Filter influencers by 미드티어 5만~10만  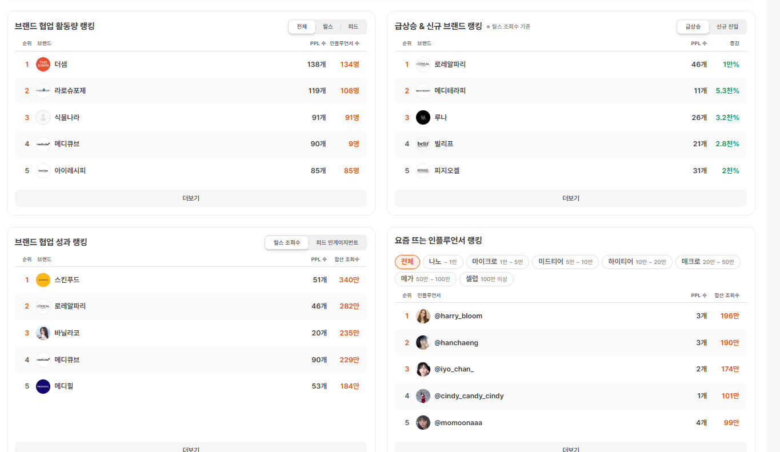coord(565,262)
